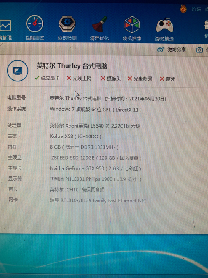Click the ZSPEED SSD 120GB value
Screen dimensions: 208x278
click(x=96, y=158)
